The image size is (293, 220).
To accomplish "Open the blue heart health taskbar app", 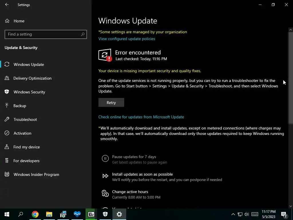I will pyautogui.click(x=77, y=214).
